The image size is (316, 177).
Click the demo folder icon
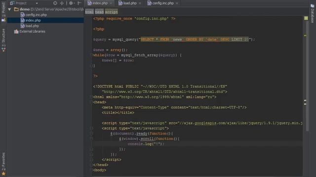(x=16, y=9)
